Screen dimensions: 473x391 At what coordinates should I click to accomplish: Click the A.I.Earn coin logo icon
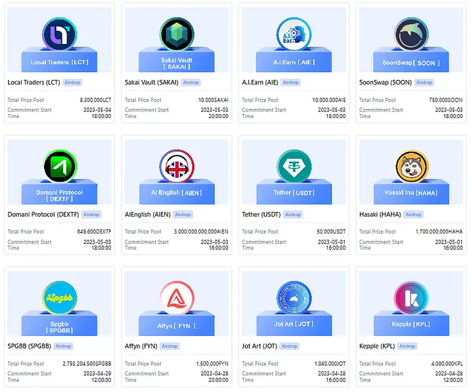[294, 34]
